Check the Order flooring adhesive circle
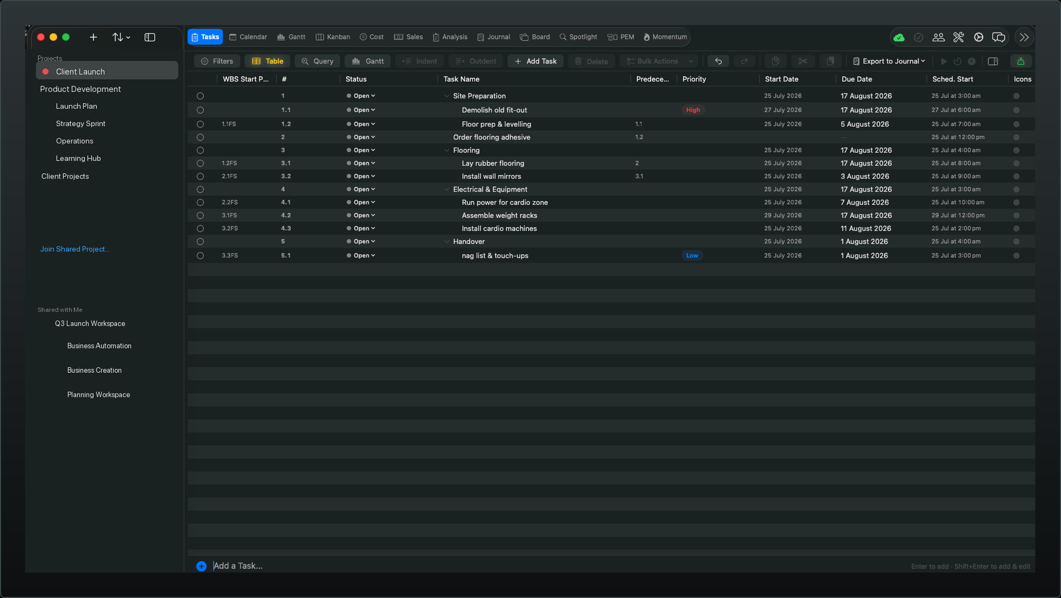 click(200, 137)
